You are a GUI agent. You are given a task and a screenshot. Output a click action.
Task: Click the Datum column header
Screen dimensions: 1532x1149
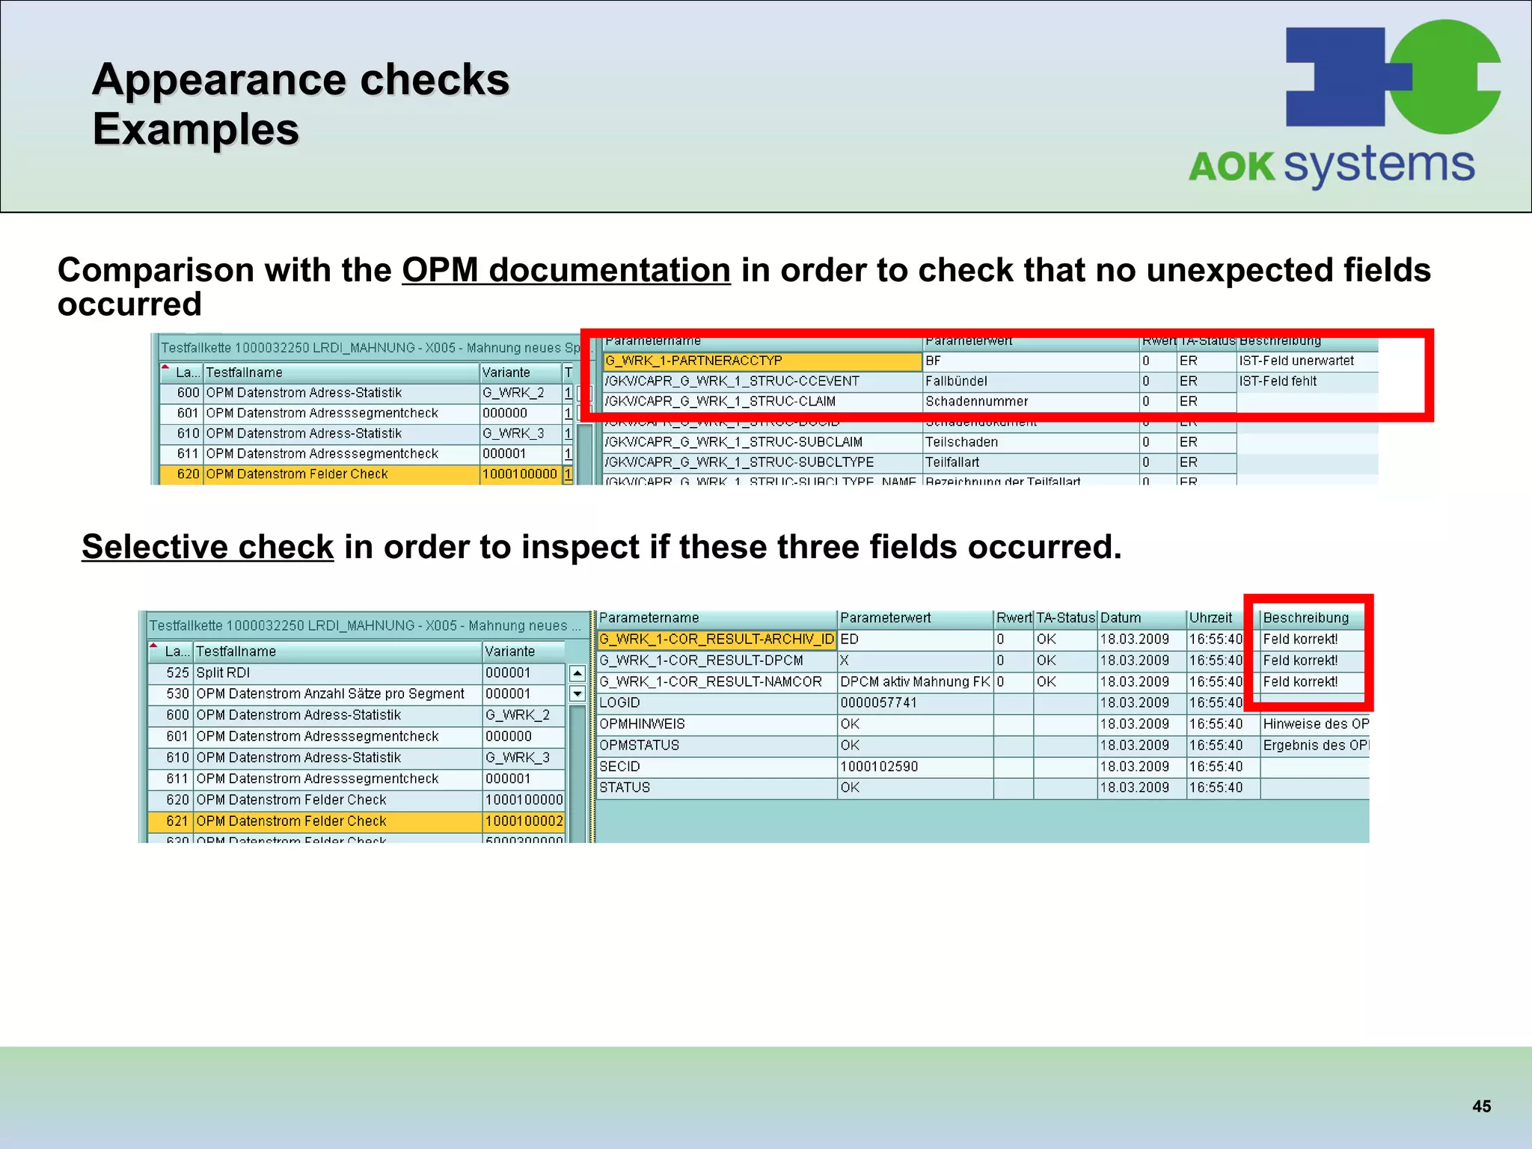[x=1142, y=618]
